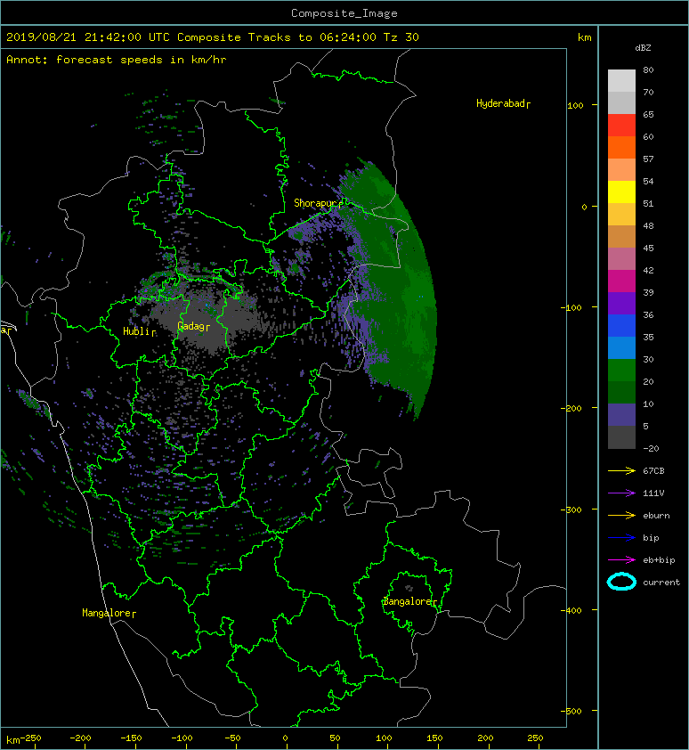
Task: Click the -200 km vertical axis label
Action: pos(571,408)
